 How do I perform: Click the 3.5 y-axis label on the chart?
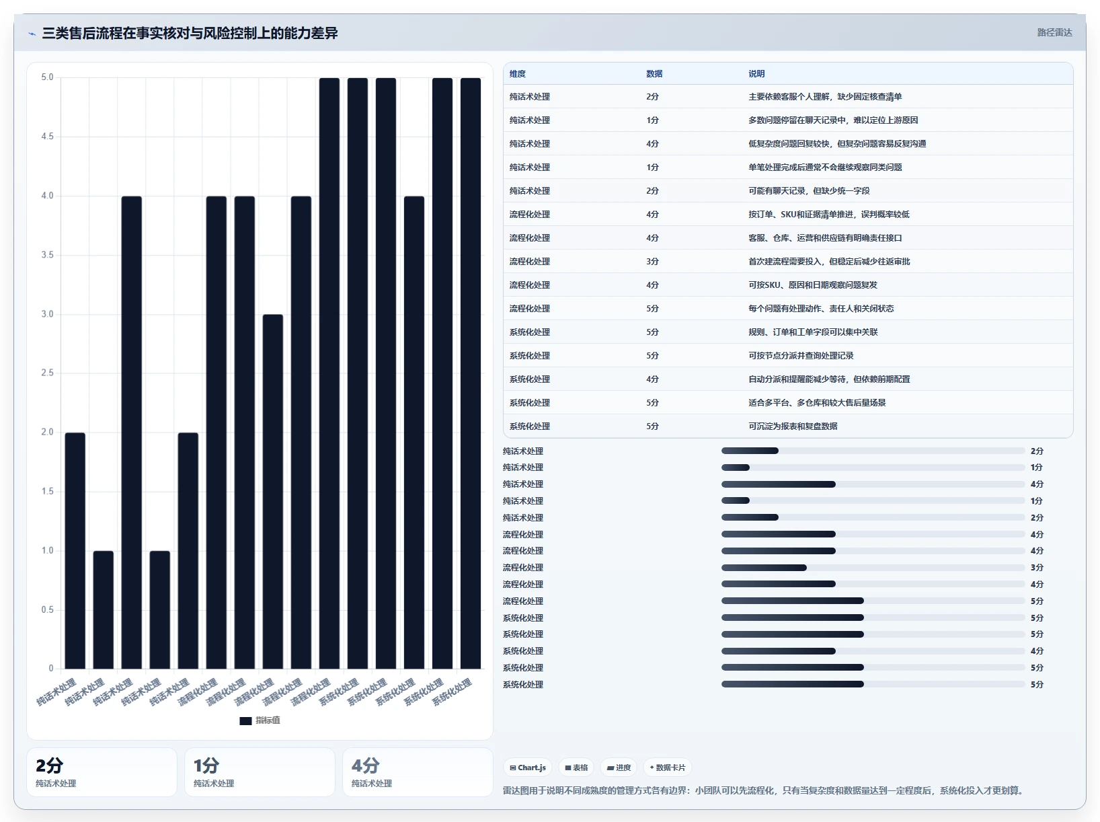click(x=47, y=255)
